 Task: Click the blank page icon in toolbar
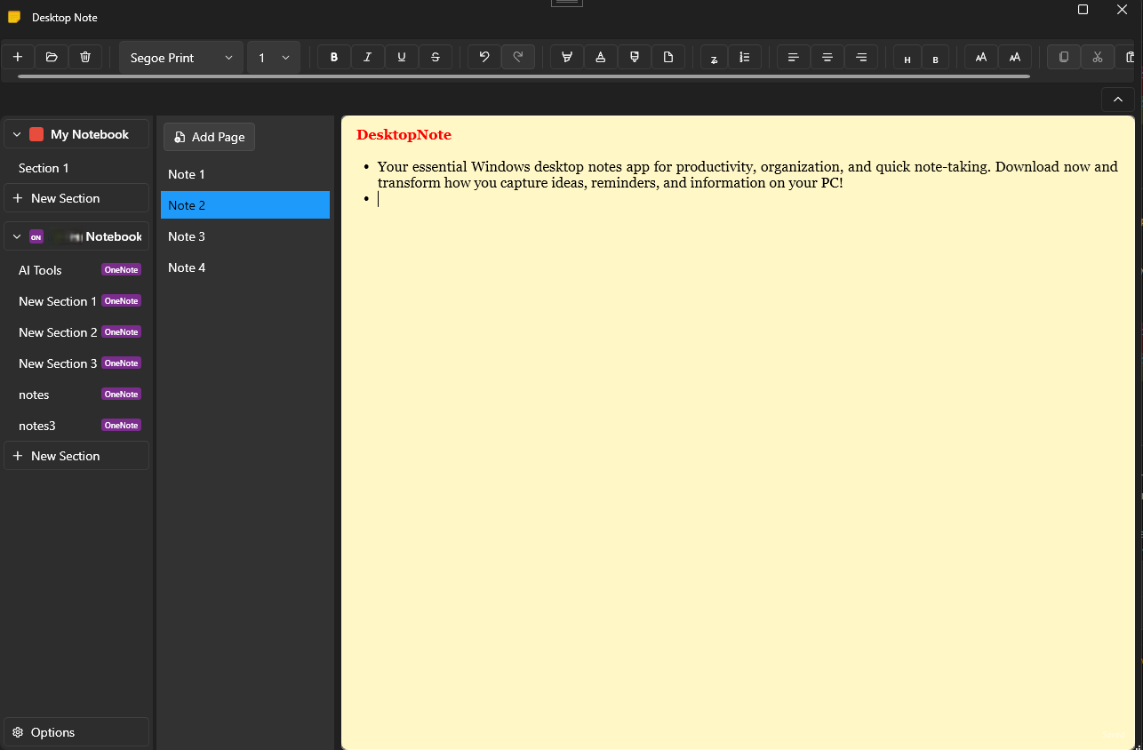(x=668, y=57)
